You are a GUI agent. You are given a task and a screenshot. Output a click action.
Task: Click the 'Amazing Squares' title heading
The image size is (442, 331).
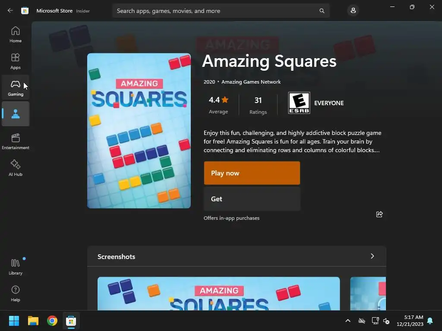(x=269, y=61)
